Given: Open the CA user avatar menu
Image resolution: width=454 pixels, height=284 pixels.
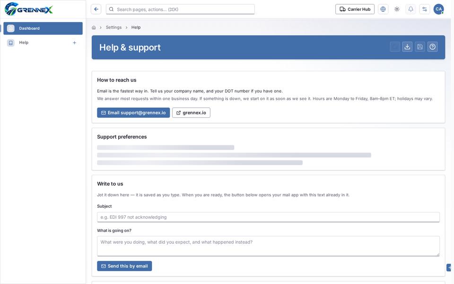Looking at the screenshot, I should pyautogui.click(x=439, y=9).
